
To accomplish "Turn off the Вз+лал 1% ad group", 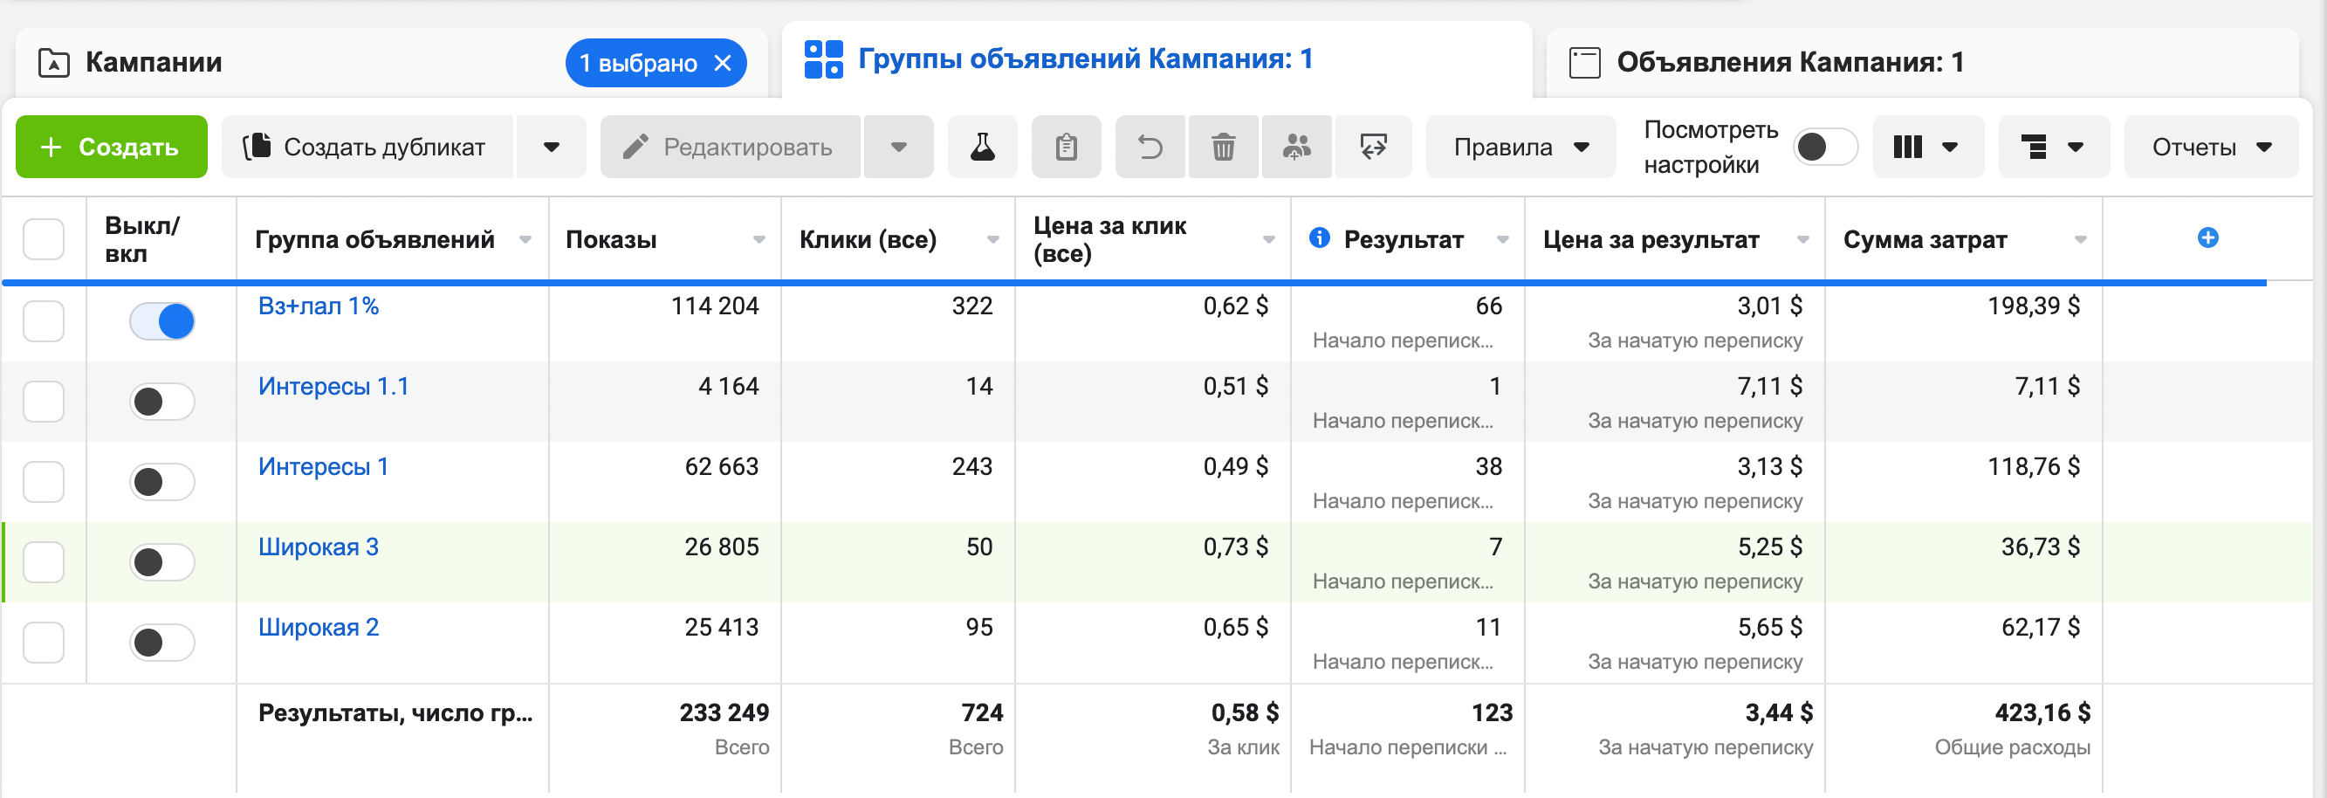I will click(x=162, y=320).
